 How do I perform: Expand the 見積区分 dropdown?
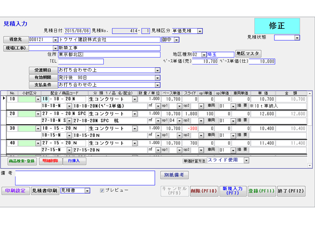pyautogui.click(x=200, y=31)
